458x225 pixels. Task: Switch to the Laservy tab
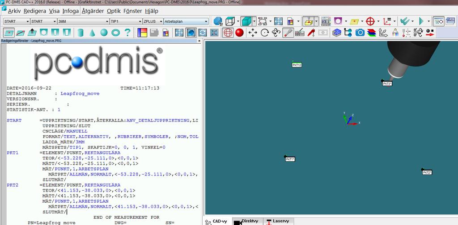click(278, 221)
